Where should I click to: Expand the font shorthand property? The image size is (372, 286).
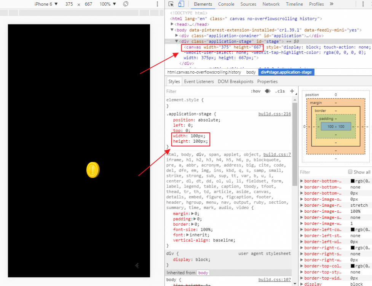tap(188, 235)
